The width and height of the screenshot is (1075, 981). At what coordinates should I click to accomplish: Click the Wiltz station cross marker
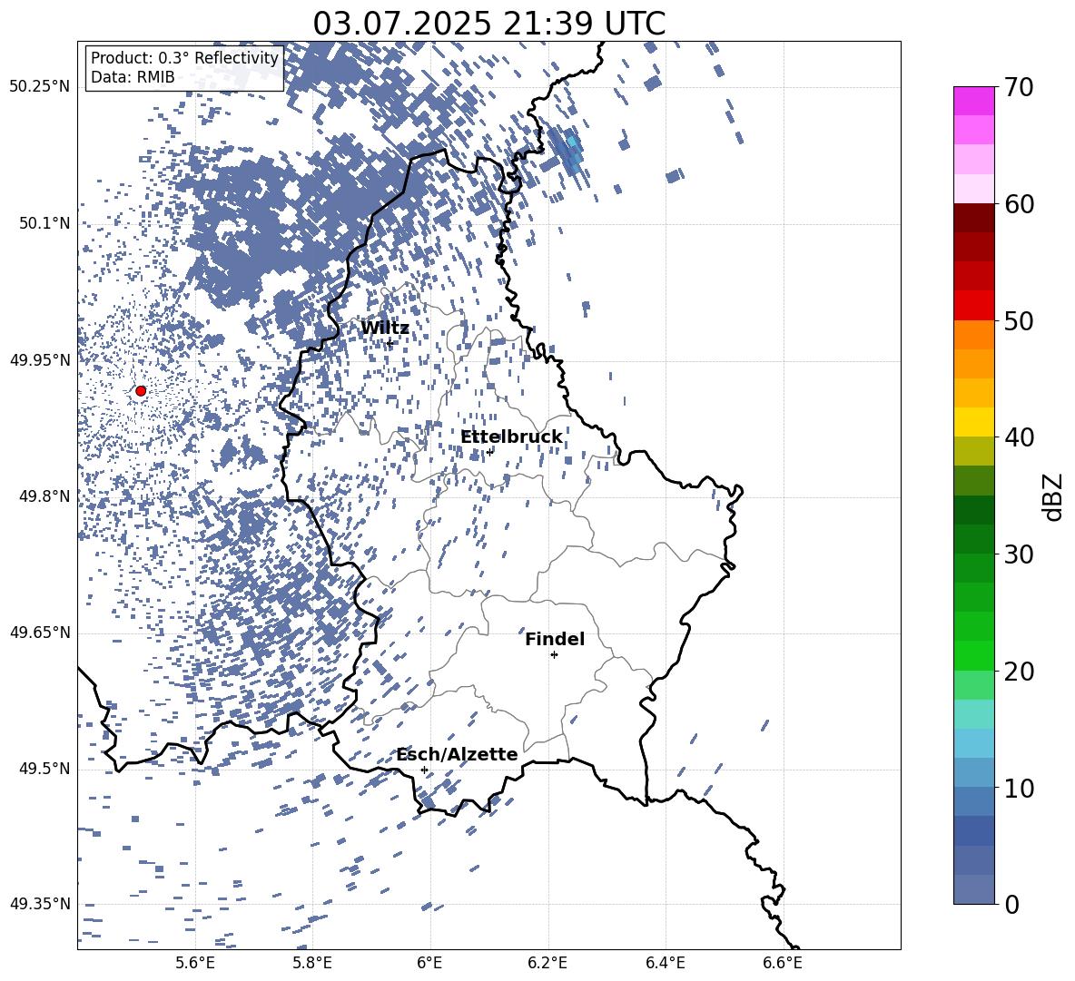coord(390,342)
